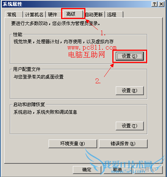This screenshot has width=167, height=177.
Task: Click the greyed 应用(A) button
Action: point(148,170)
